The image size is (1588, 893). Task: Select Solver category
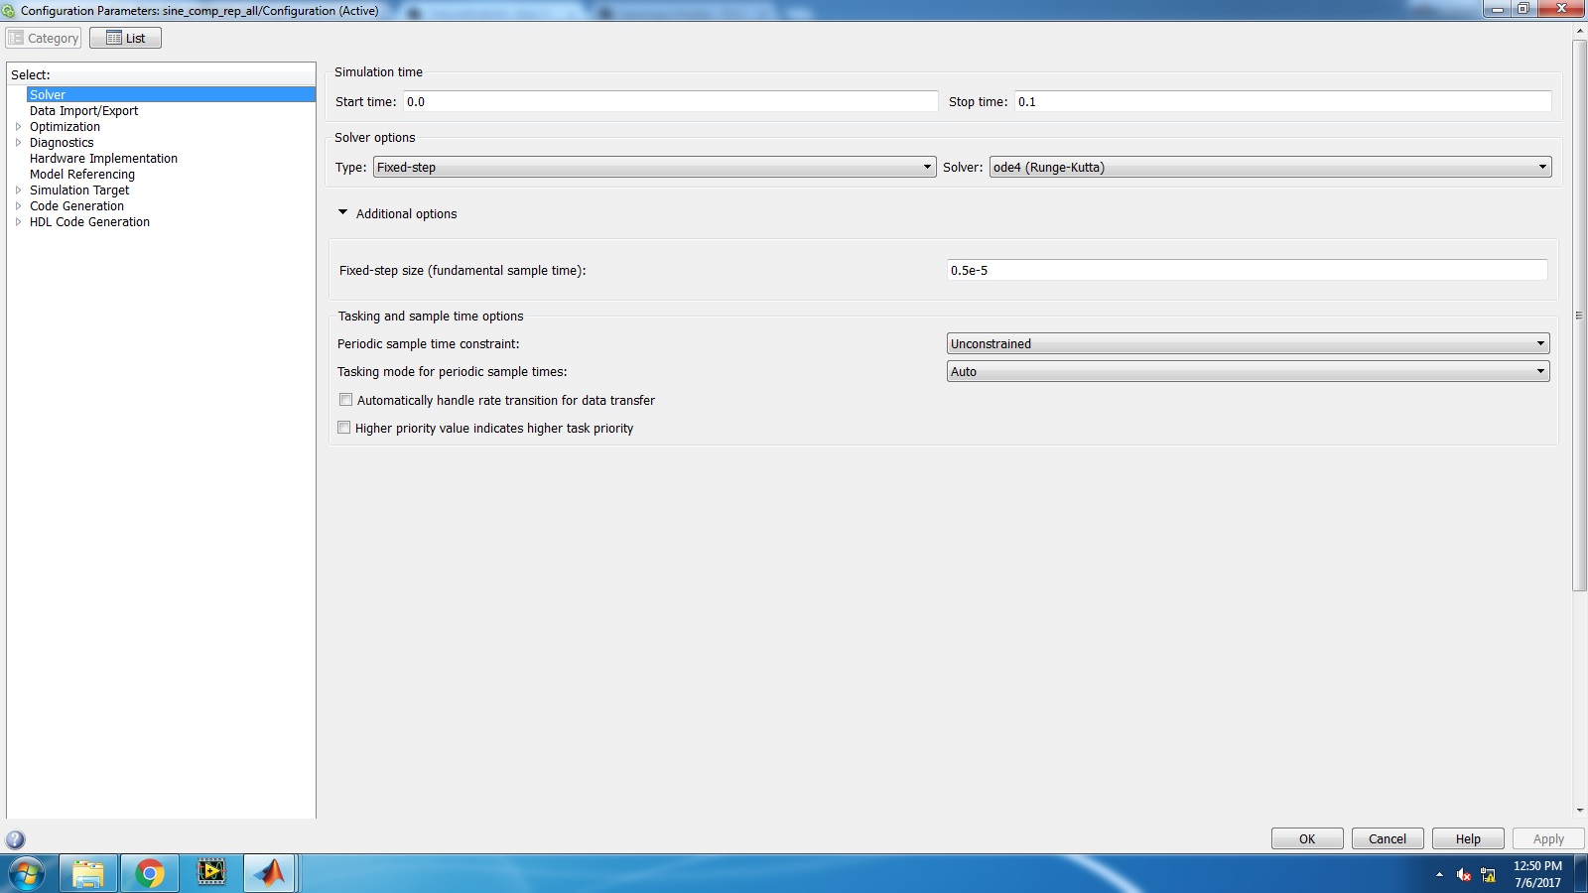48,94
